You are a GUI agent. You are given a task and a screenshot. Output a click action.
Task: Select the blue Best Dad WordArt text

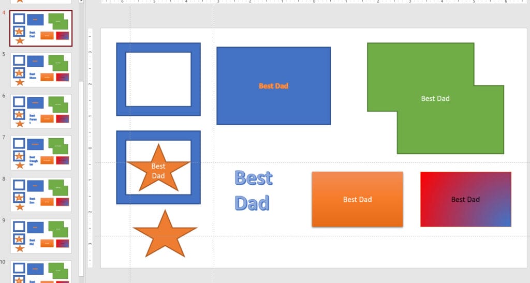click(253, 190)
